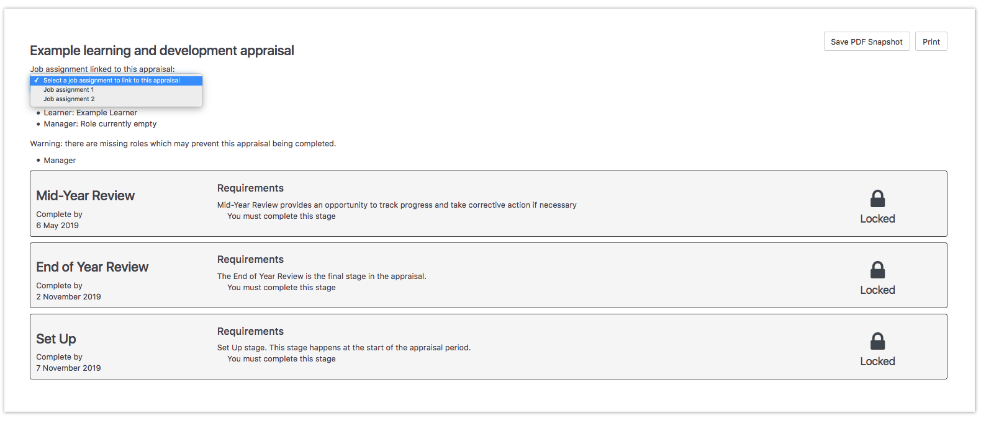Screen dimensions: 981x421
Task: Open the Mid-Year Review stage title
Action: tap(86, 196)
